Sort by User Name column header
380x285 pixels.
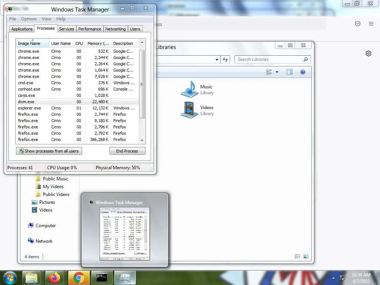coord(61,43)
